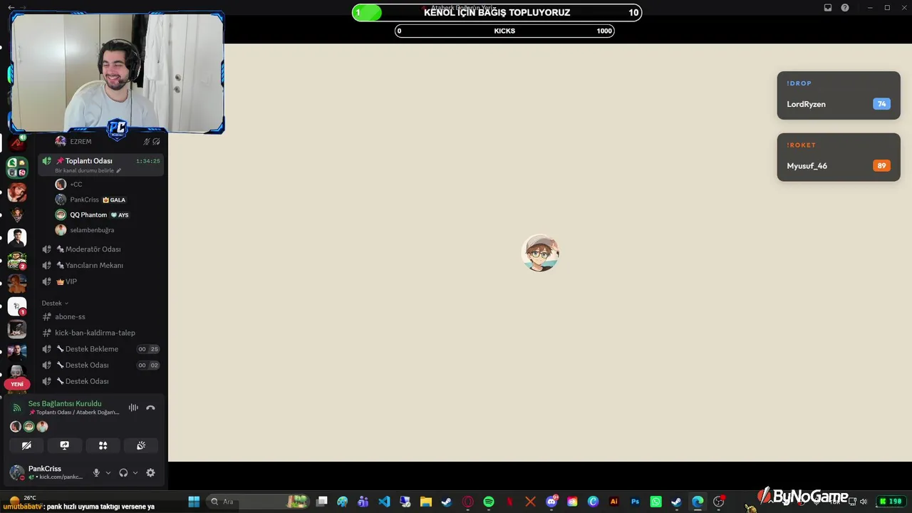912x513 pixels.
Task: Toggle noise suppression waveform icon
Action: (133, 408)
